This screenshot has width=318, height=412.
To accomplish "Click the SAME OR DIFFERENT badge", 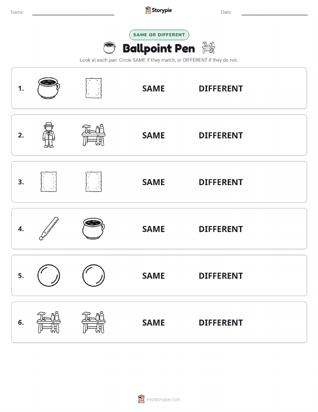I will pyautogui.click(x=159, y=35).
